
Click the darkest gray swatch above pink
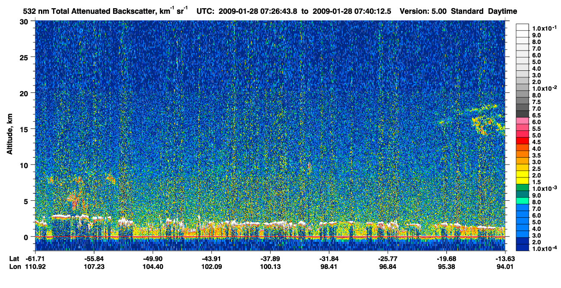(x=523, y=113)
